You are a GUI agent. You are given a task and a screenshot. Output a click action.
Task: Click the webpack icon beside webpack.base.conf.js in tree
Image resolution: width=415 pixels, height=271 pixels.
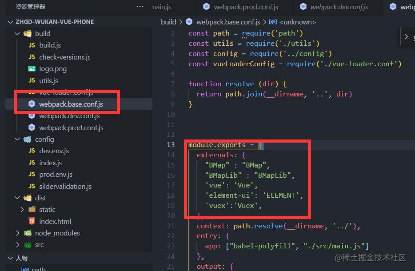click(x=32, y=104)
